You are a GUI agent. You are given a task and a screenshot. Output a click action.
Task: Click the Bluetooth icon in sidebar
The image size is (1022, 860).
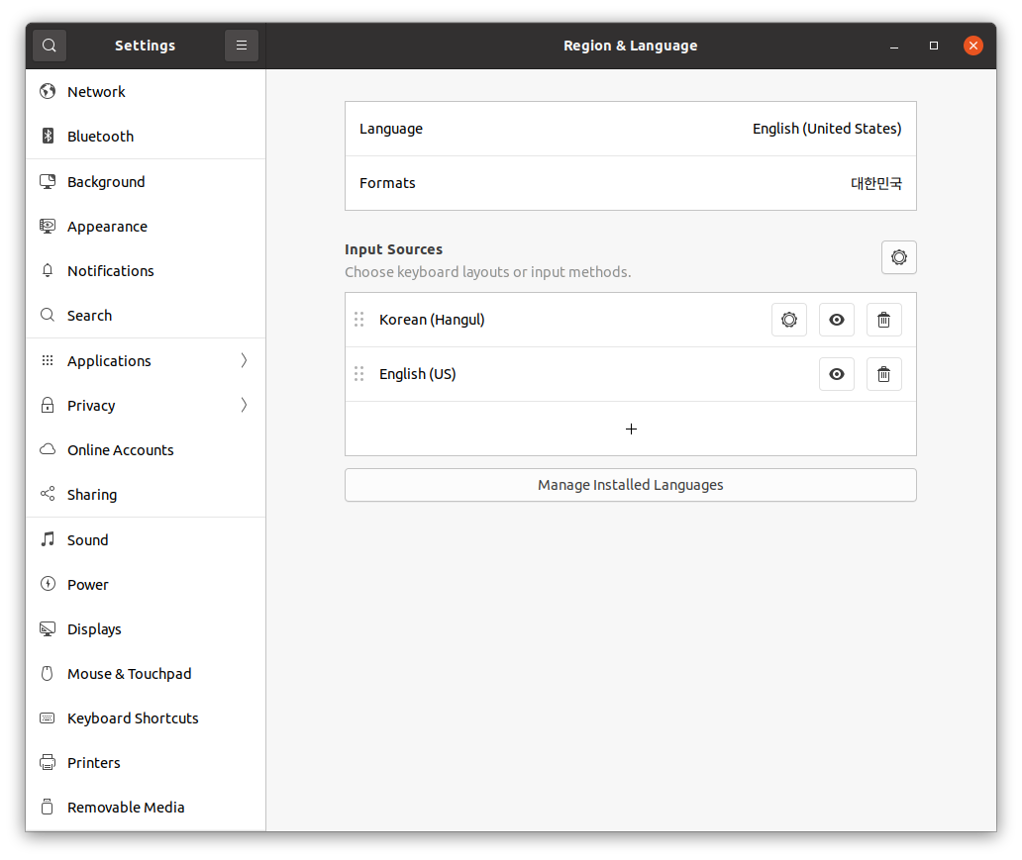[x=48, y=136]
